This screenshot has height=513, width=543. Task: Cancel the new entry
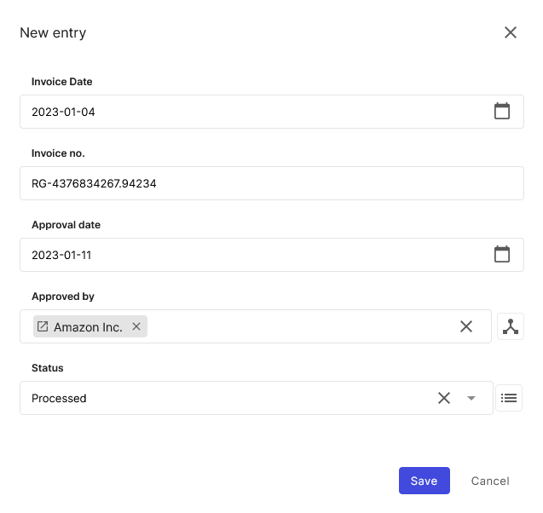490,481
